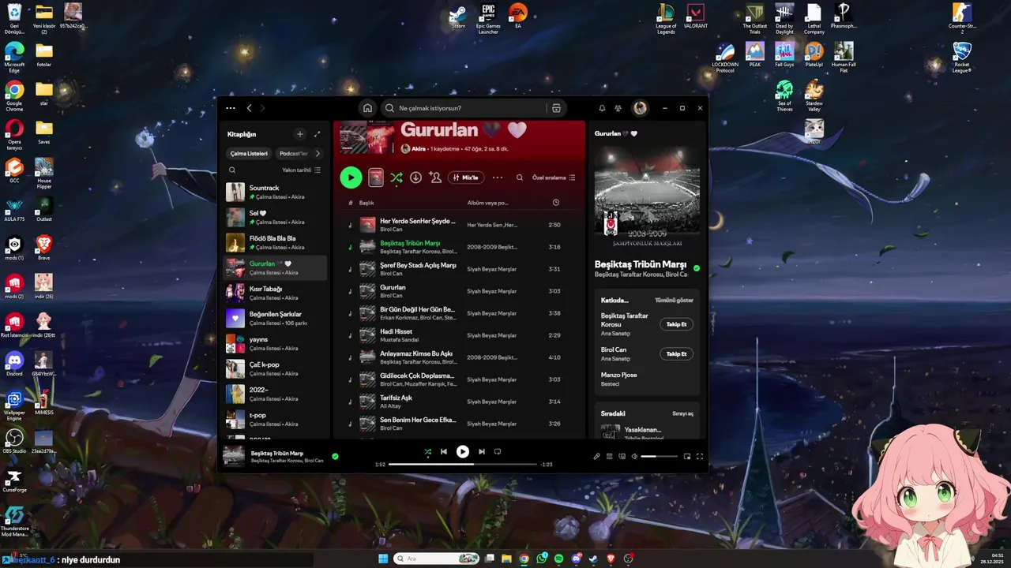Open the Steam desktop shortcut
This screenshot has width=1011, height=568.
(x=458, y=17)
